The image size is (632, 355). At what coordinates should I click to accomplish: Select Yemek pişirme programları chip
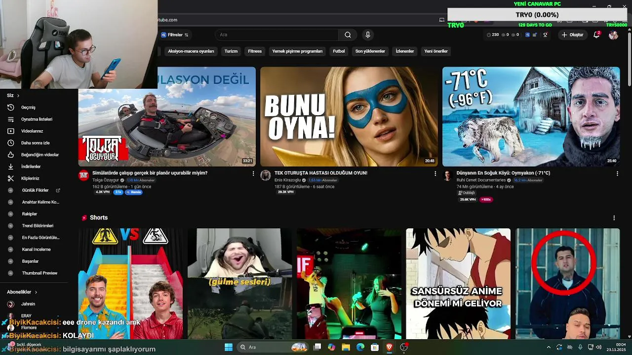point(297,51)
